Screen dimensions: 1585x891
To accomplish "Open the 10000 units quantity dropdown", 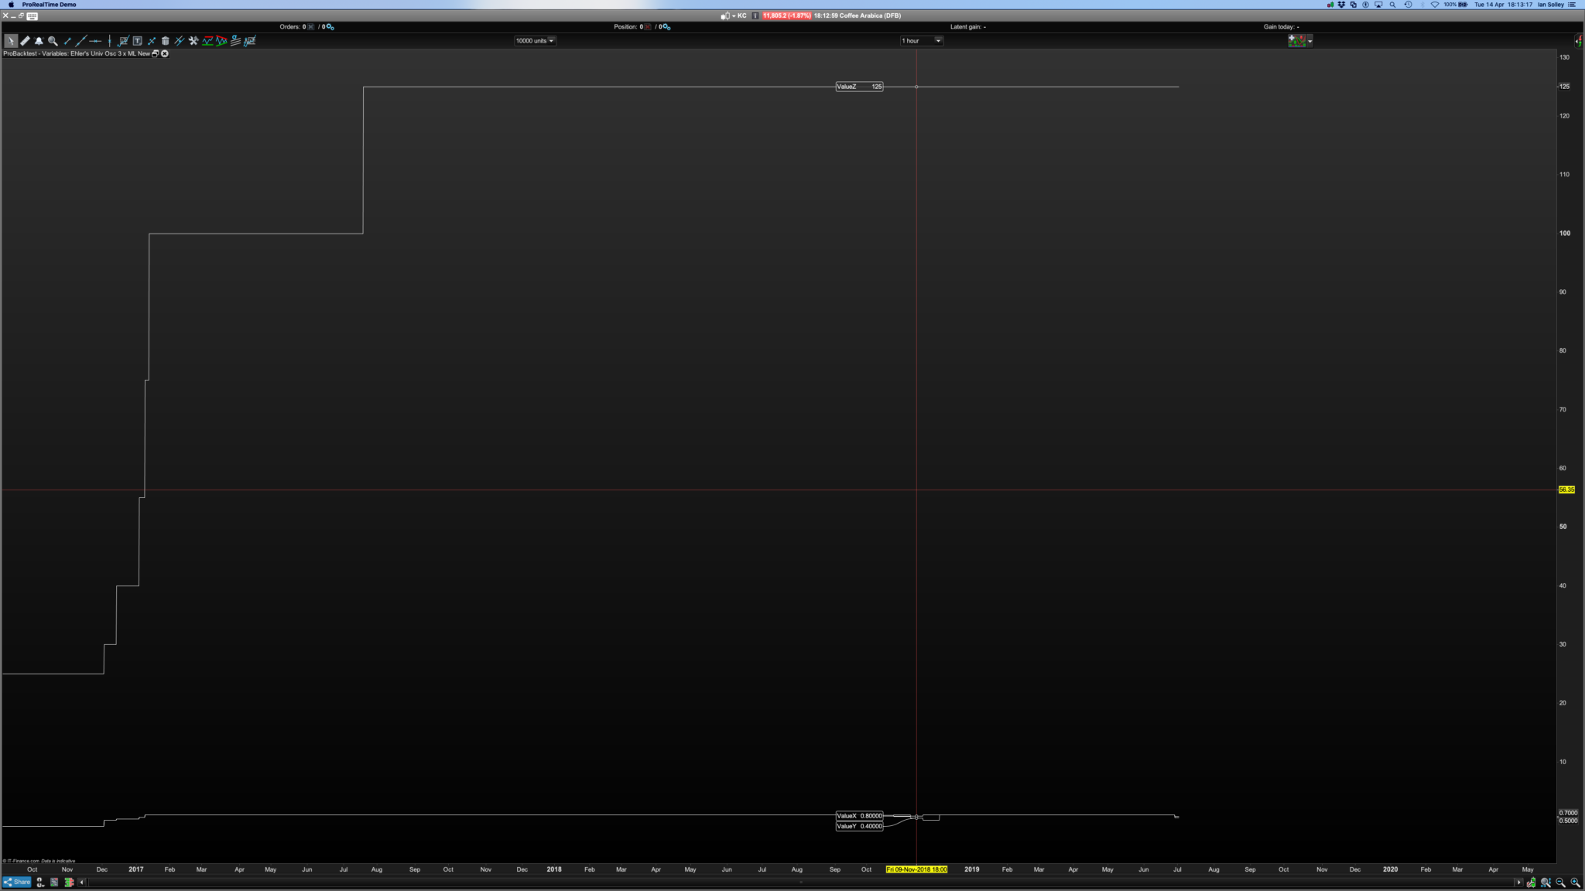I will (535, 41).
